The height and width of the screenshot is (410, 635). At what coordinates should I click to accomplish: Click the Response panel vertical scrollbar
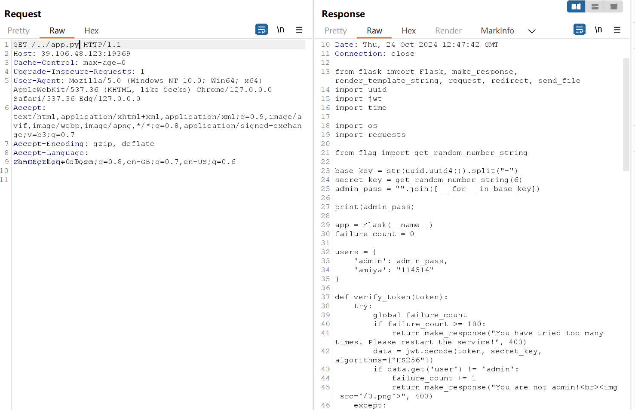626,115
